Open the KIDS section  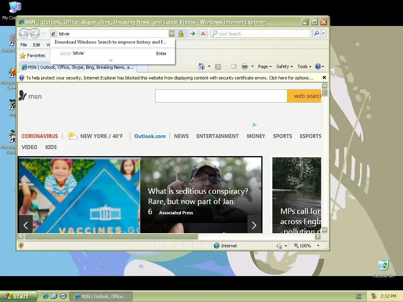click(x=51, y=147)
